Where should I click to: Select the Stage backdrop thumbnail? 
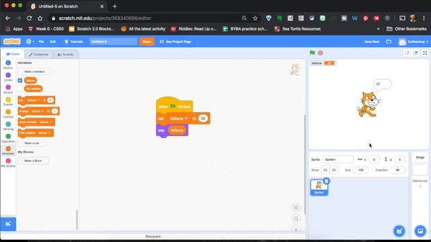coord(420,170)
